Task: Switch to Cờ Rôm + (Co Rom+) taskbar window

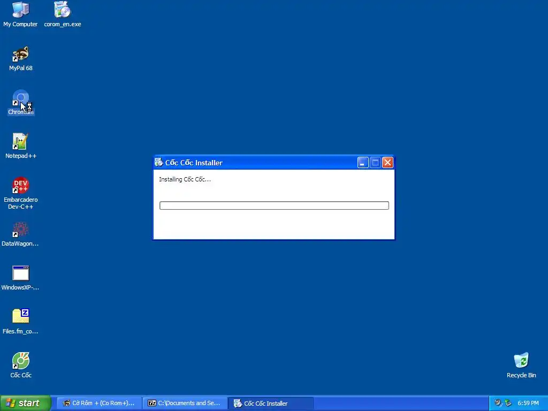Action: click(99, 404)
